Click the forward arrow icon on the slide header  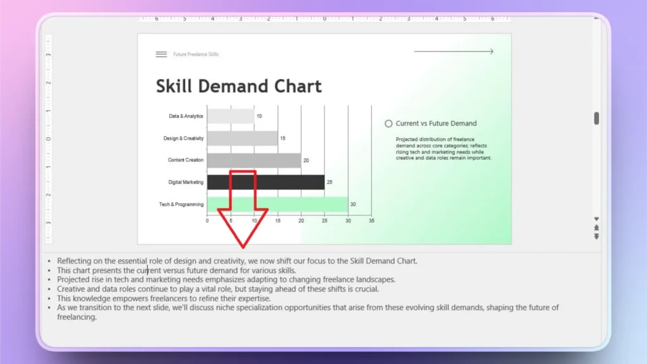[453, 51]
